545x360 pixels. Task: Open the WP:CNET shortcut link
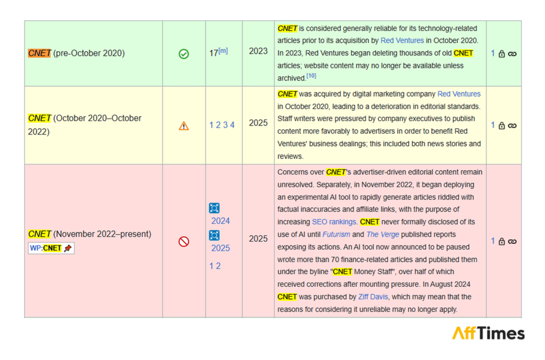[46, 248]
